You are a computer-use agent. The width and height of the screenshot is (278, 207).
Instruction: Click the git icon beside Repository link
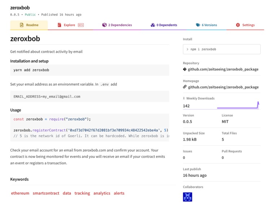tap(185, 69)
